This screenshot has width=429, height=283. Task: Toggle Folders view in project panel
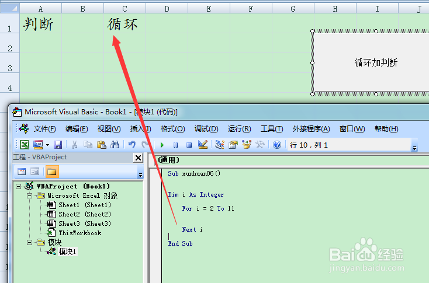pos(51,172)
